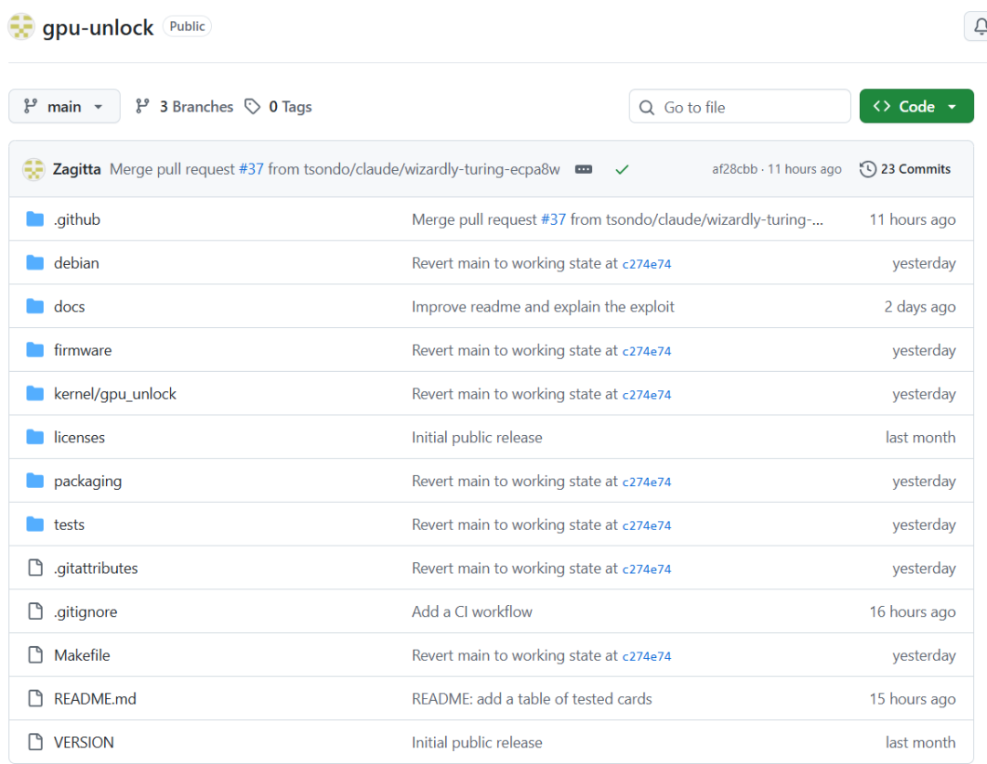Open the 'Improve readme and explain the exploit' commit
This screenshot has height=764, width=987.
pos(543,306)
